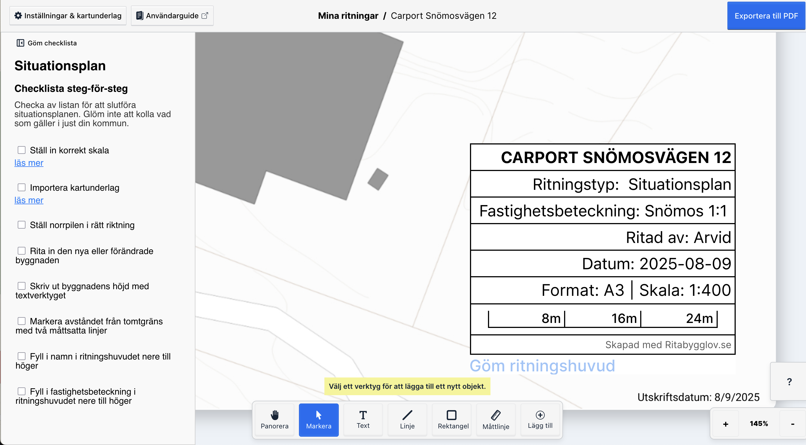Screen dimensions: 806x445
Task: Open the Lägg till add-object tool
Action: (540, 420)
